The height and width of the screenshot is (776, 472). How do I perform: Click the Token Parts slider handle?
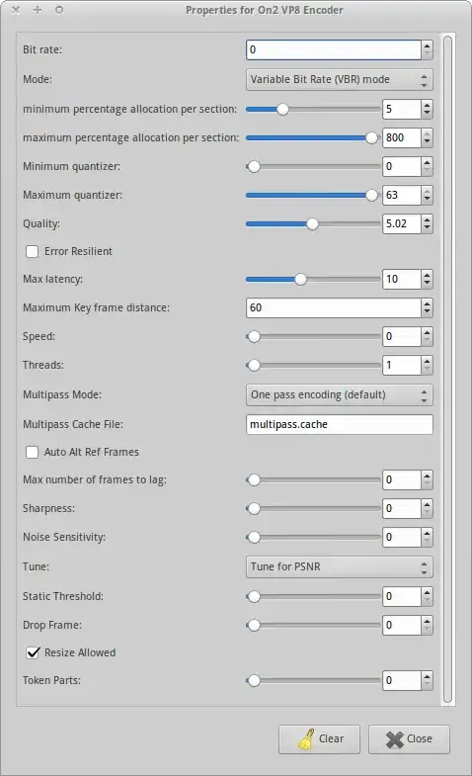pos(254,681)
